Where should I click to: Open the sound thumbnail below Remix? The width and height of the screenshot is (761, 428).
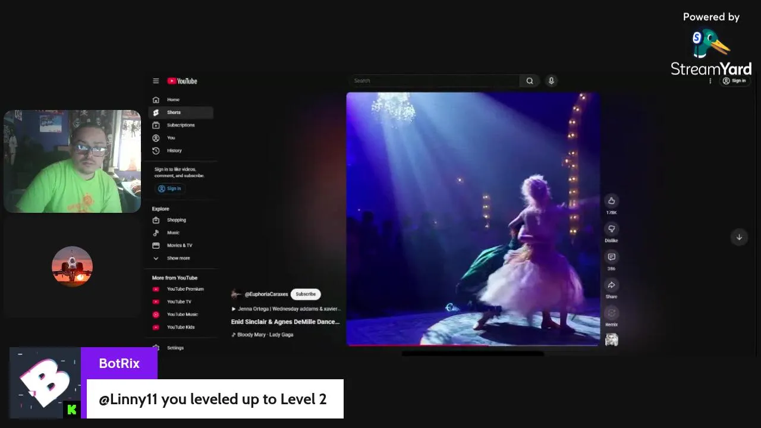pyautogui.click(x=611, y=339)
